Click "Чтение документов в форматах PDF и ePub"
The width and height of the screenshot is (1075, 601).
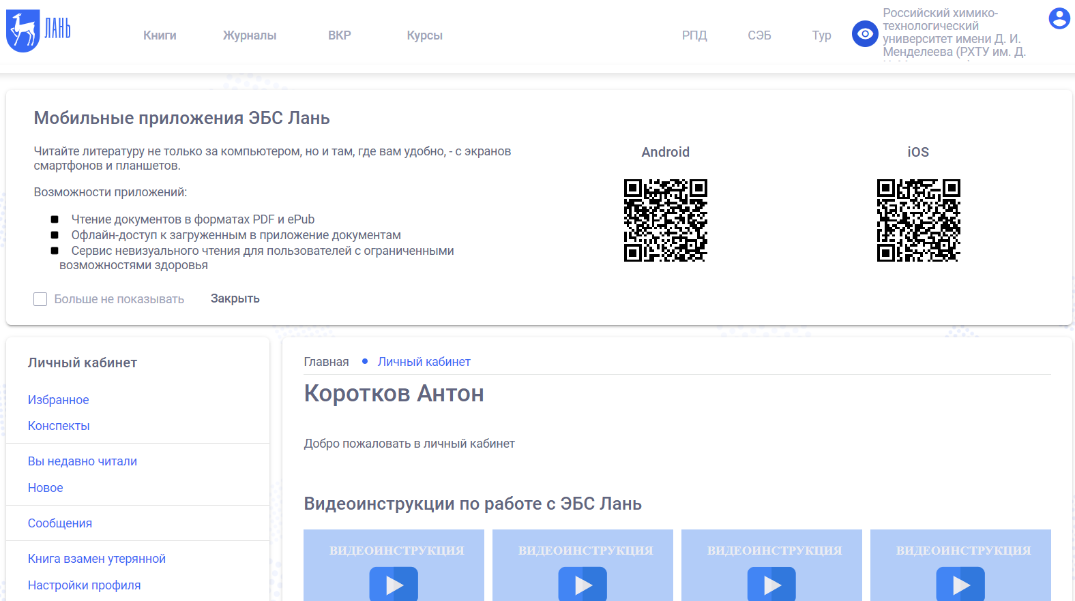point(193,219)
